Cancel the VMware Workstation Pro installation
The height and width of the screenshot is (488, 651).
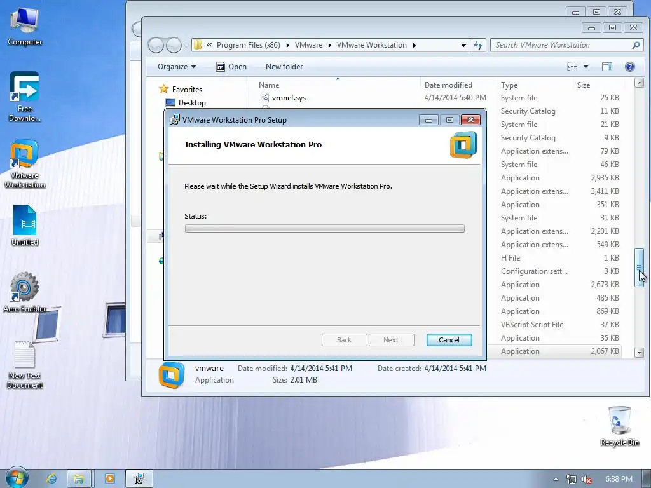(449, 340)
